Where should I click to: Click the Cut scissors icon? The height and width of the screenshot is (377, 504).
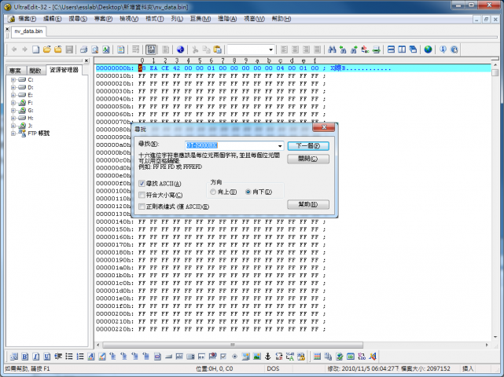(x=195, y=49)
